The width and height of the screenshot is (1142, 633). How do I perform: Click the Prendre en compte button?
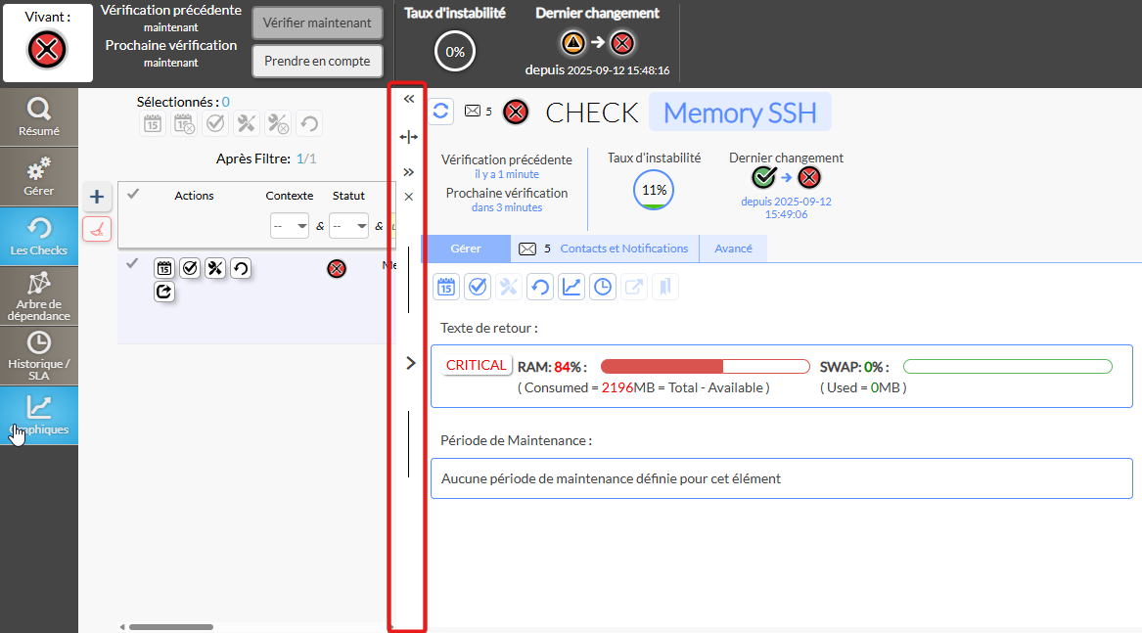pyautogui.click(x=317, y=61)
